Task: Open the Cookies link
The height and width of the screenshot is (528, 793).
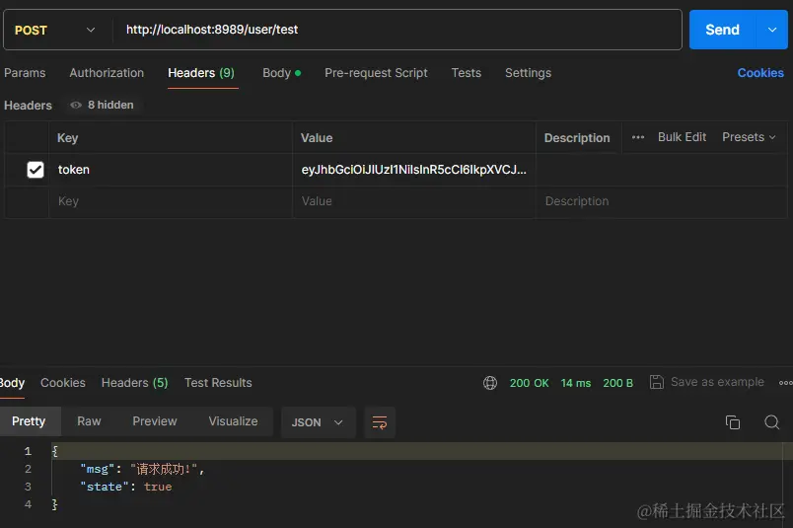Action: [760, 73]
